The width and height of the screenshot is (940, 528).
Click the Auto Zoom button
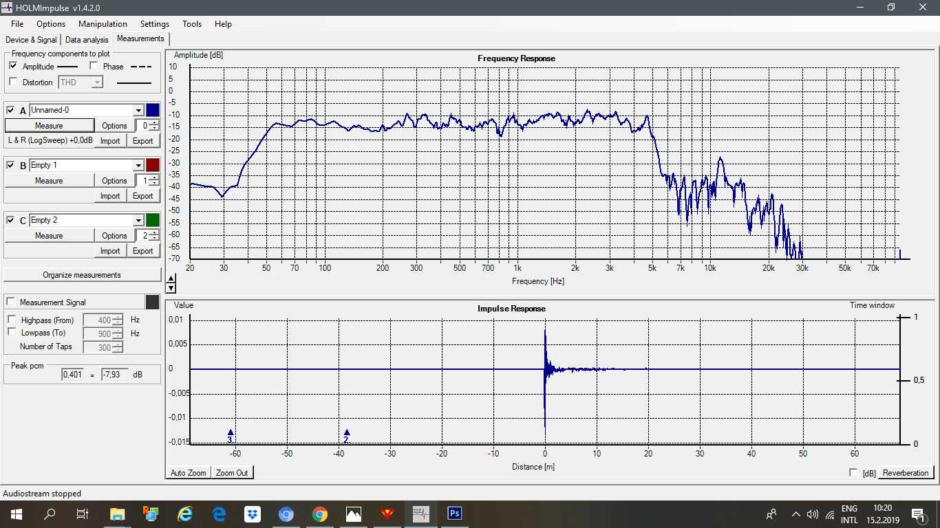[x=188, y=473]
